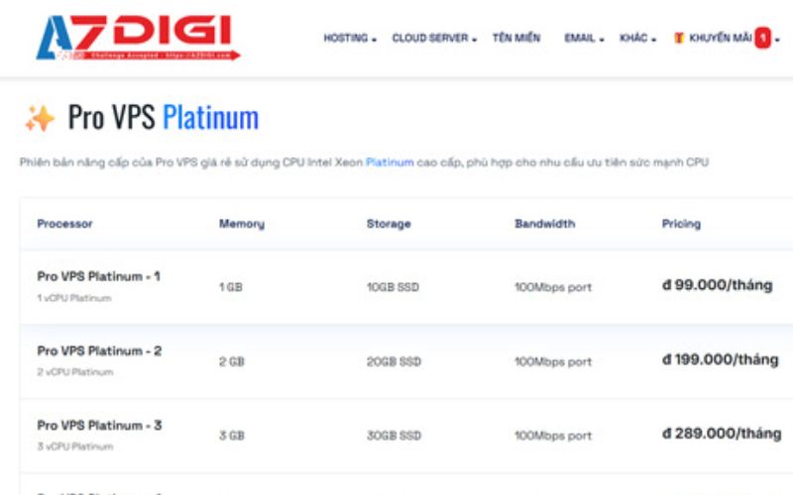Click the 1 vCPU Platinum subtitle
Viewport: 793px width, 495px height.
pyautogui.click(x=74, y=298)
